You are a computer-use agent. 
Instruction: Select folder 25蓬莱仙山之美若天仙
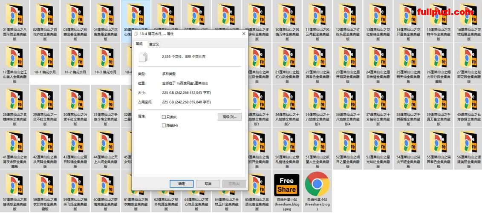(408, 63)
